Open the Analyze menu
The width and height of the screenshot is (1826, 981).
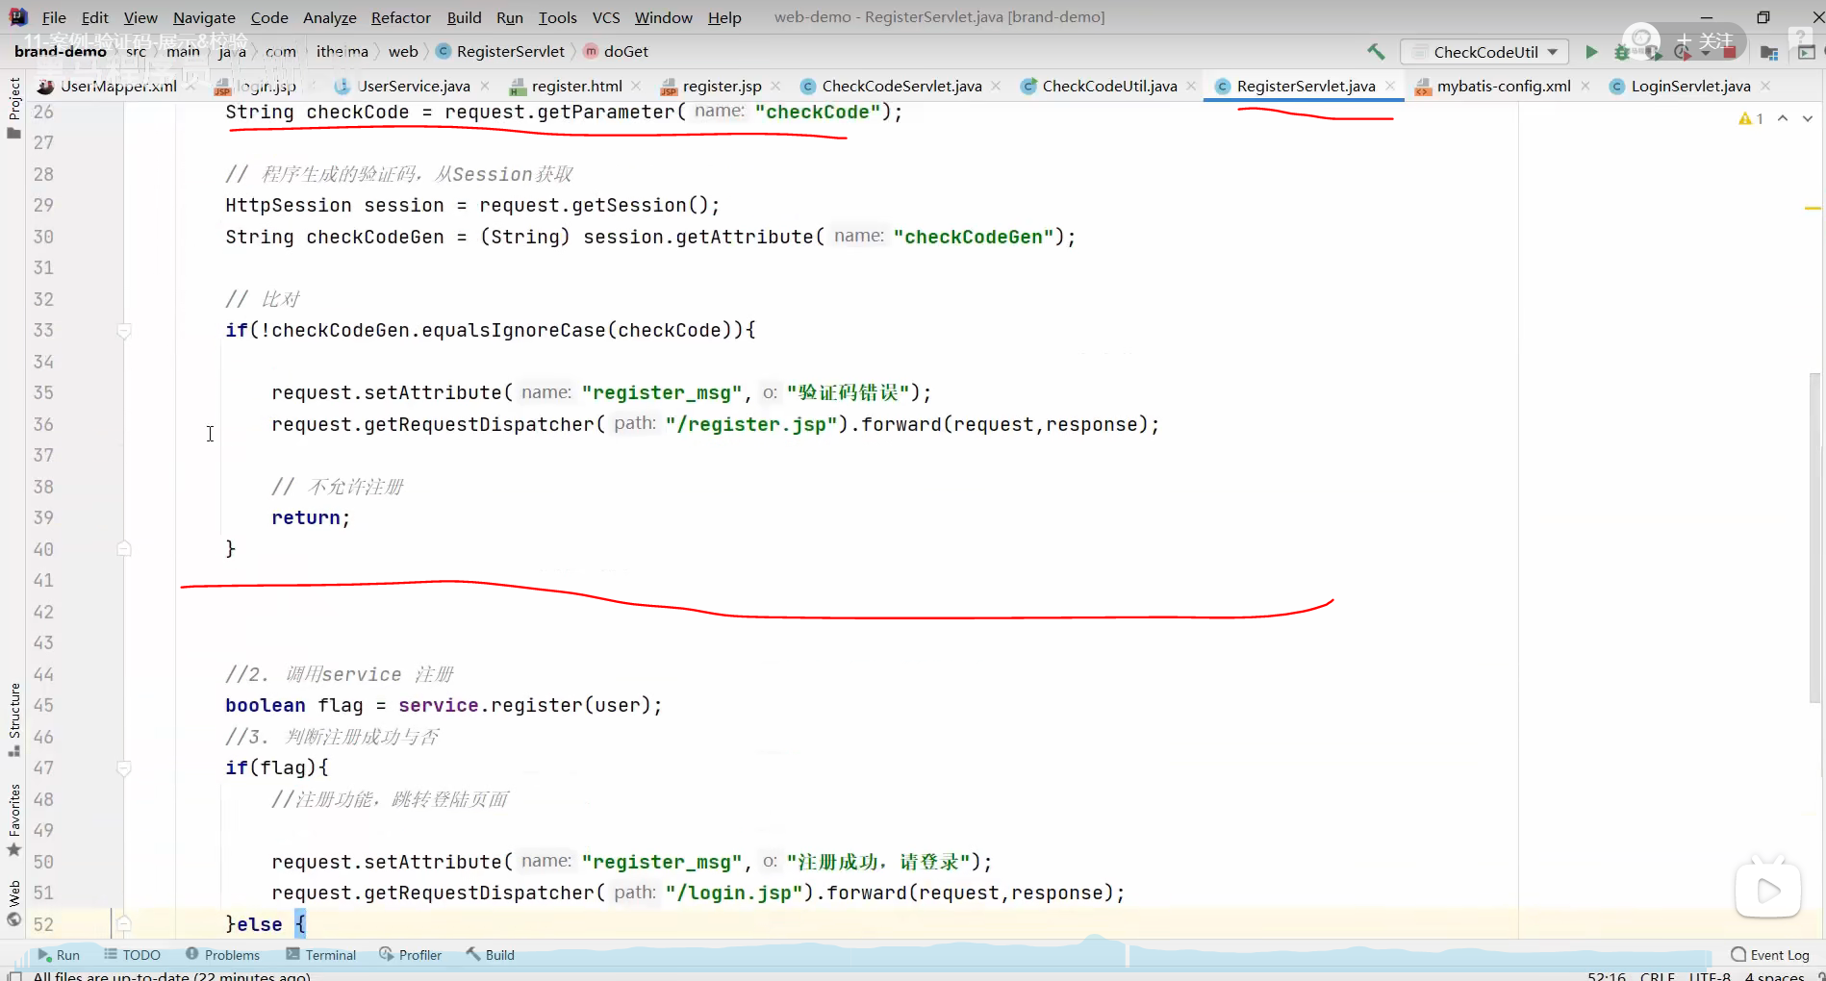coord(330,17)
